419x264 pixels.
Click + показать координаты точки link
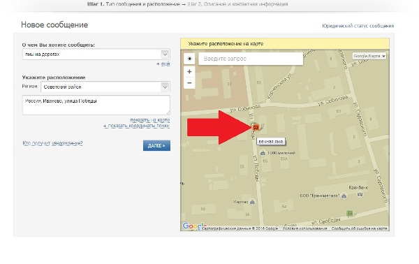point(137,126)
